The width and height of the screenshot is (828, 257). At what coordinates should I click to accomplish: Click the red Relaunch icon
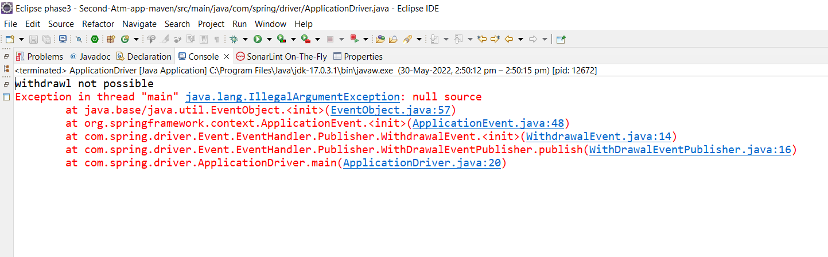[x=354, y=39]
